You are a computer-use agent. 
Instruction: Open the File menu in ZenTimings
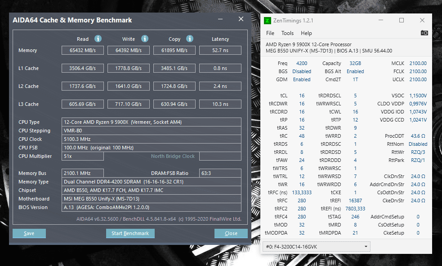270,33
